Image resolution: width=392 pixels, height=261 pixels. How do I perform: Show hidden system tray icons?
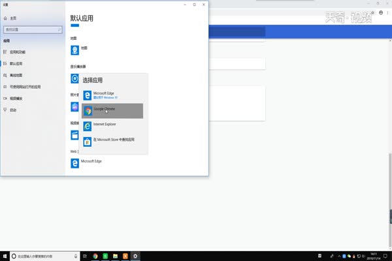click(x=339, y=256)
